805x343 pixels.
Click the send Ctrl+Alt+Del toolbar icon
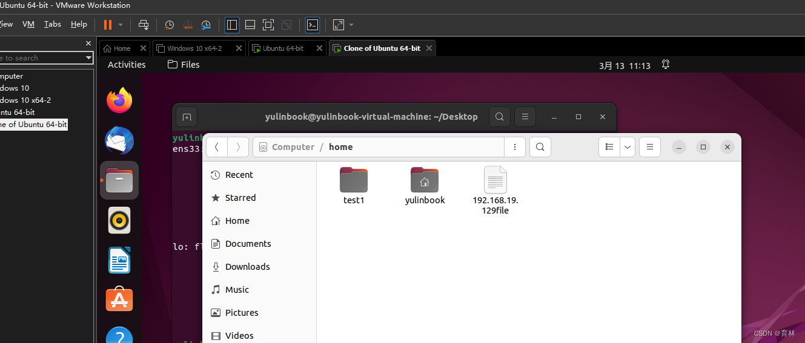tap(144, 25)
